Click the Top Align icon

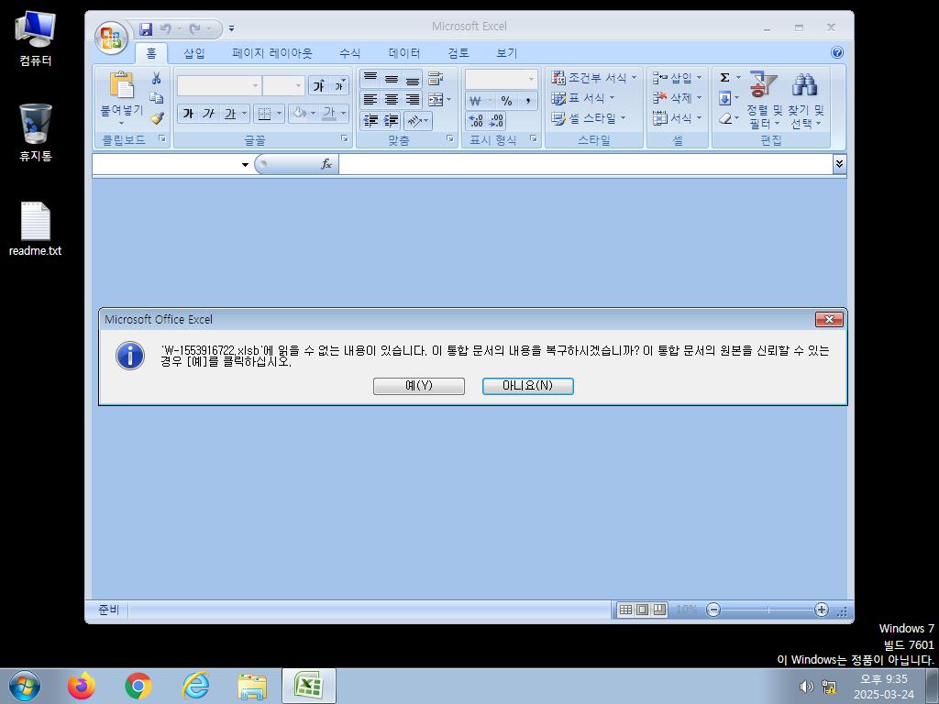click(370, 79)
